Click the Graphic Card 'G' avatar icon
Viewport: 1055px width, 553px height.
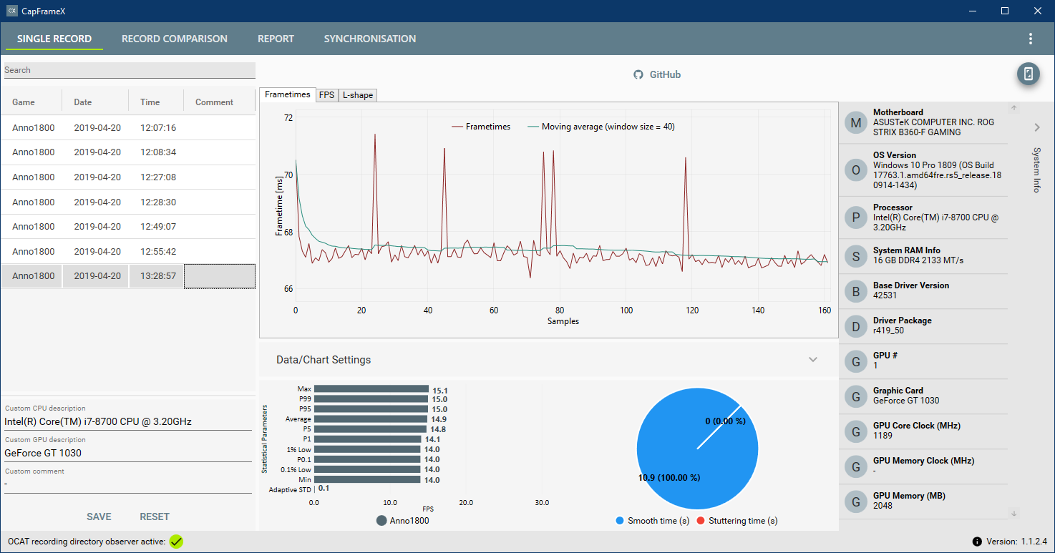pyautogui.click(x=856, y=396)
